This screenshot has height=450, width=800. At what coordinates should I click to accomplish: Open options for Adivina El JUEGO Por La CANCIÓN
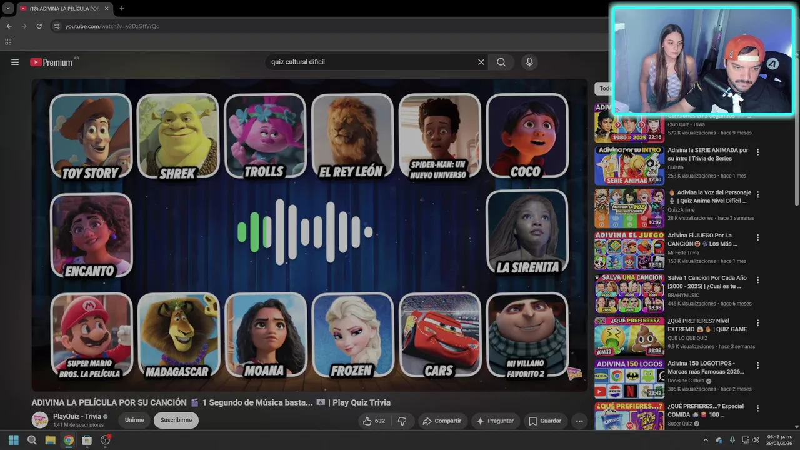tap(758, 237)
